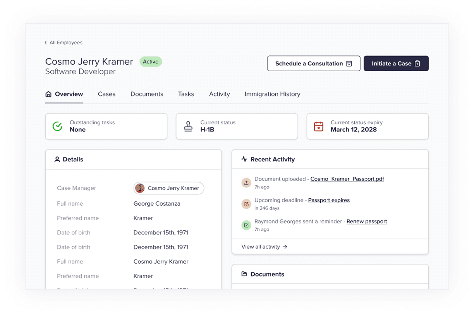The width and height of the screenshot is (474, 316).
Task: Go back to All Employees
Action: [x=63, y=43]
